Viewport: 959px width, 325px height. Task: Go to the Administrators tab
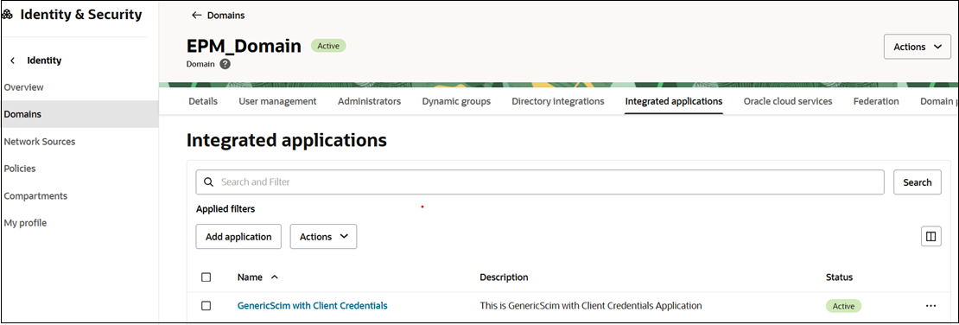(x=370, y=102)
